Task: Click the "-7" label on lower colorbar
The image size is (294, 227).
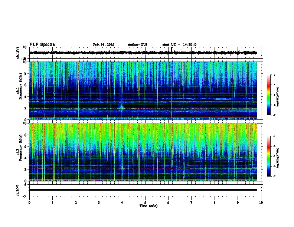Action: point(274,176)
